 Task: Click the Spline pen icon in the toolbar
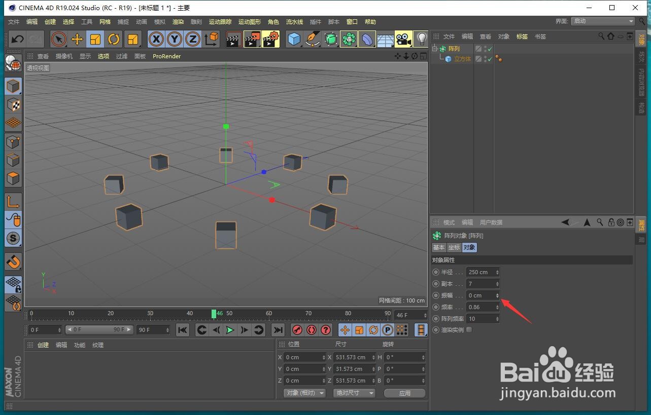click(x=313, y=39)
